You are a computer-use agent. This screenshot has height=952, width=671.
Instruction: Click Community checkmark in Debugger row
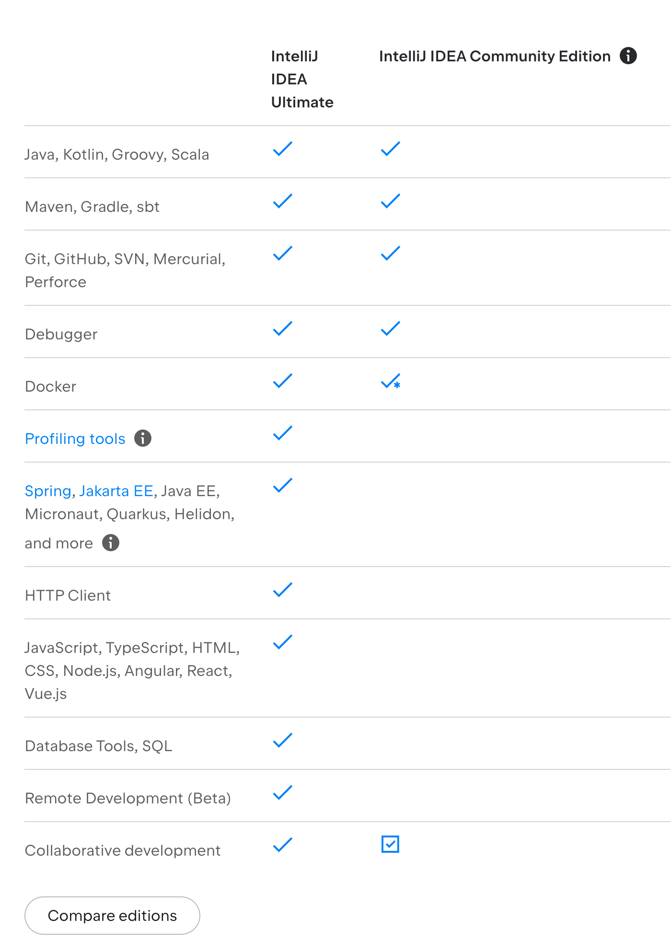[x=391, y=329]
